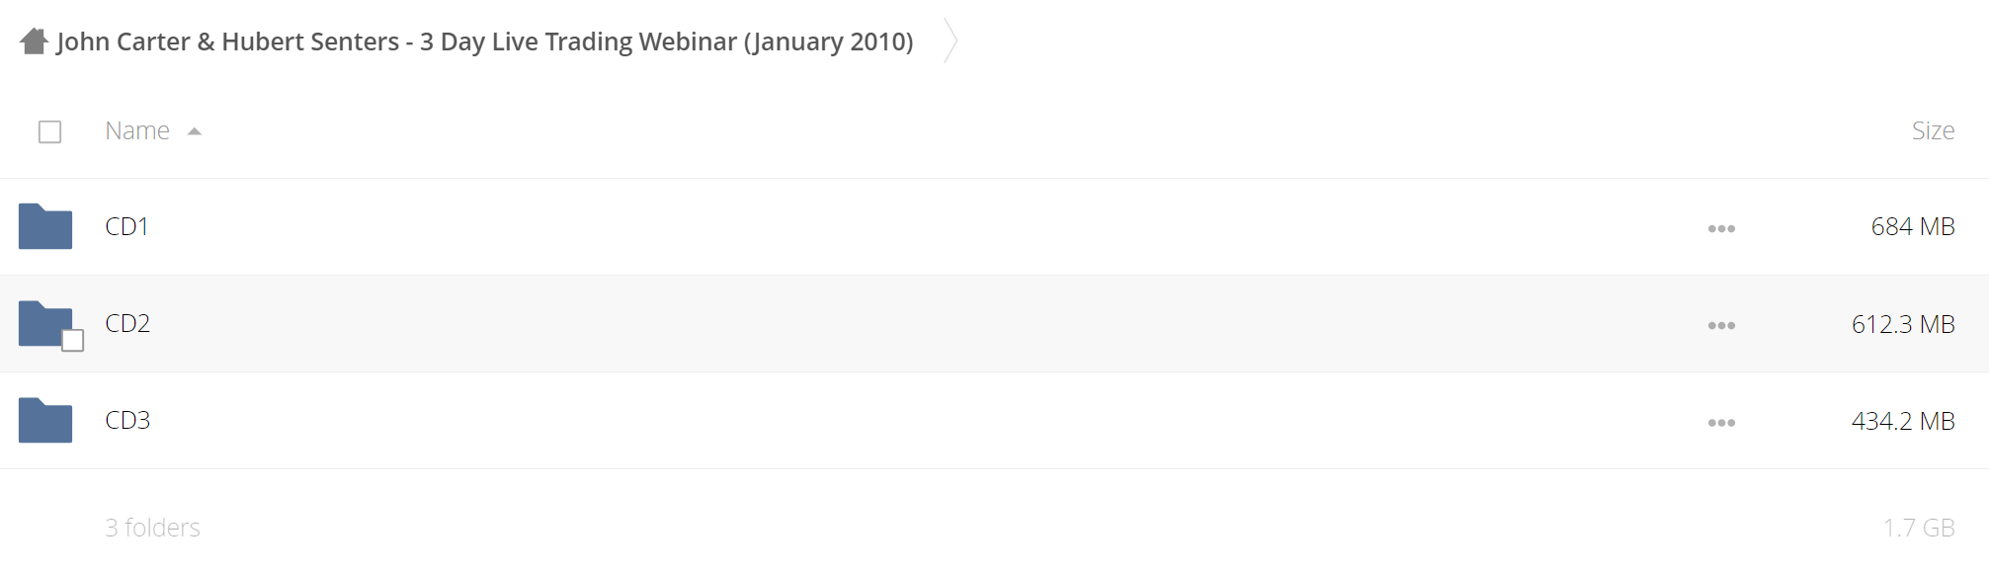Open the CD1 folder name link
The height and width of the screenshot is (575, 1989).
point(126,226)
